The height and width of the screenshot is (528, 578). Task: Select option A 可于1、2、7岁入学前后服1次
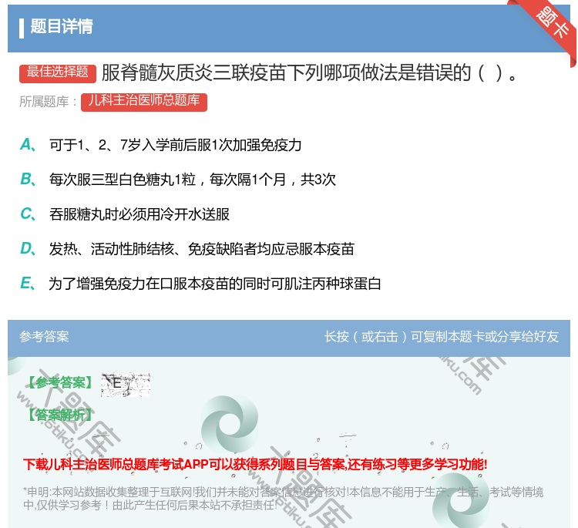click(161, 145)
